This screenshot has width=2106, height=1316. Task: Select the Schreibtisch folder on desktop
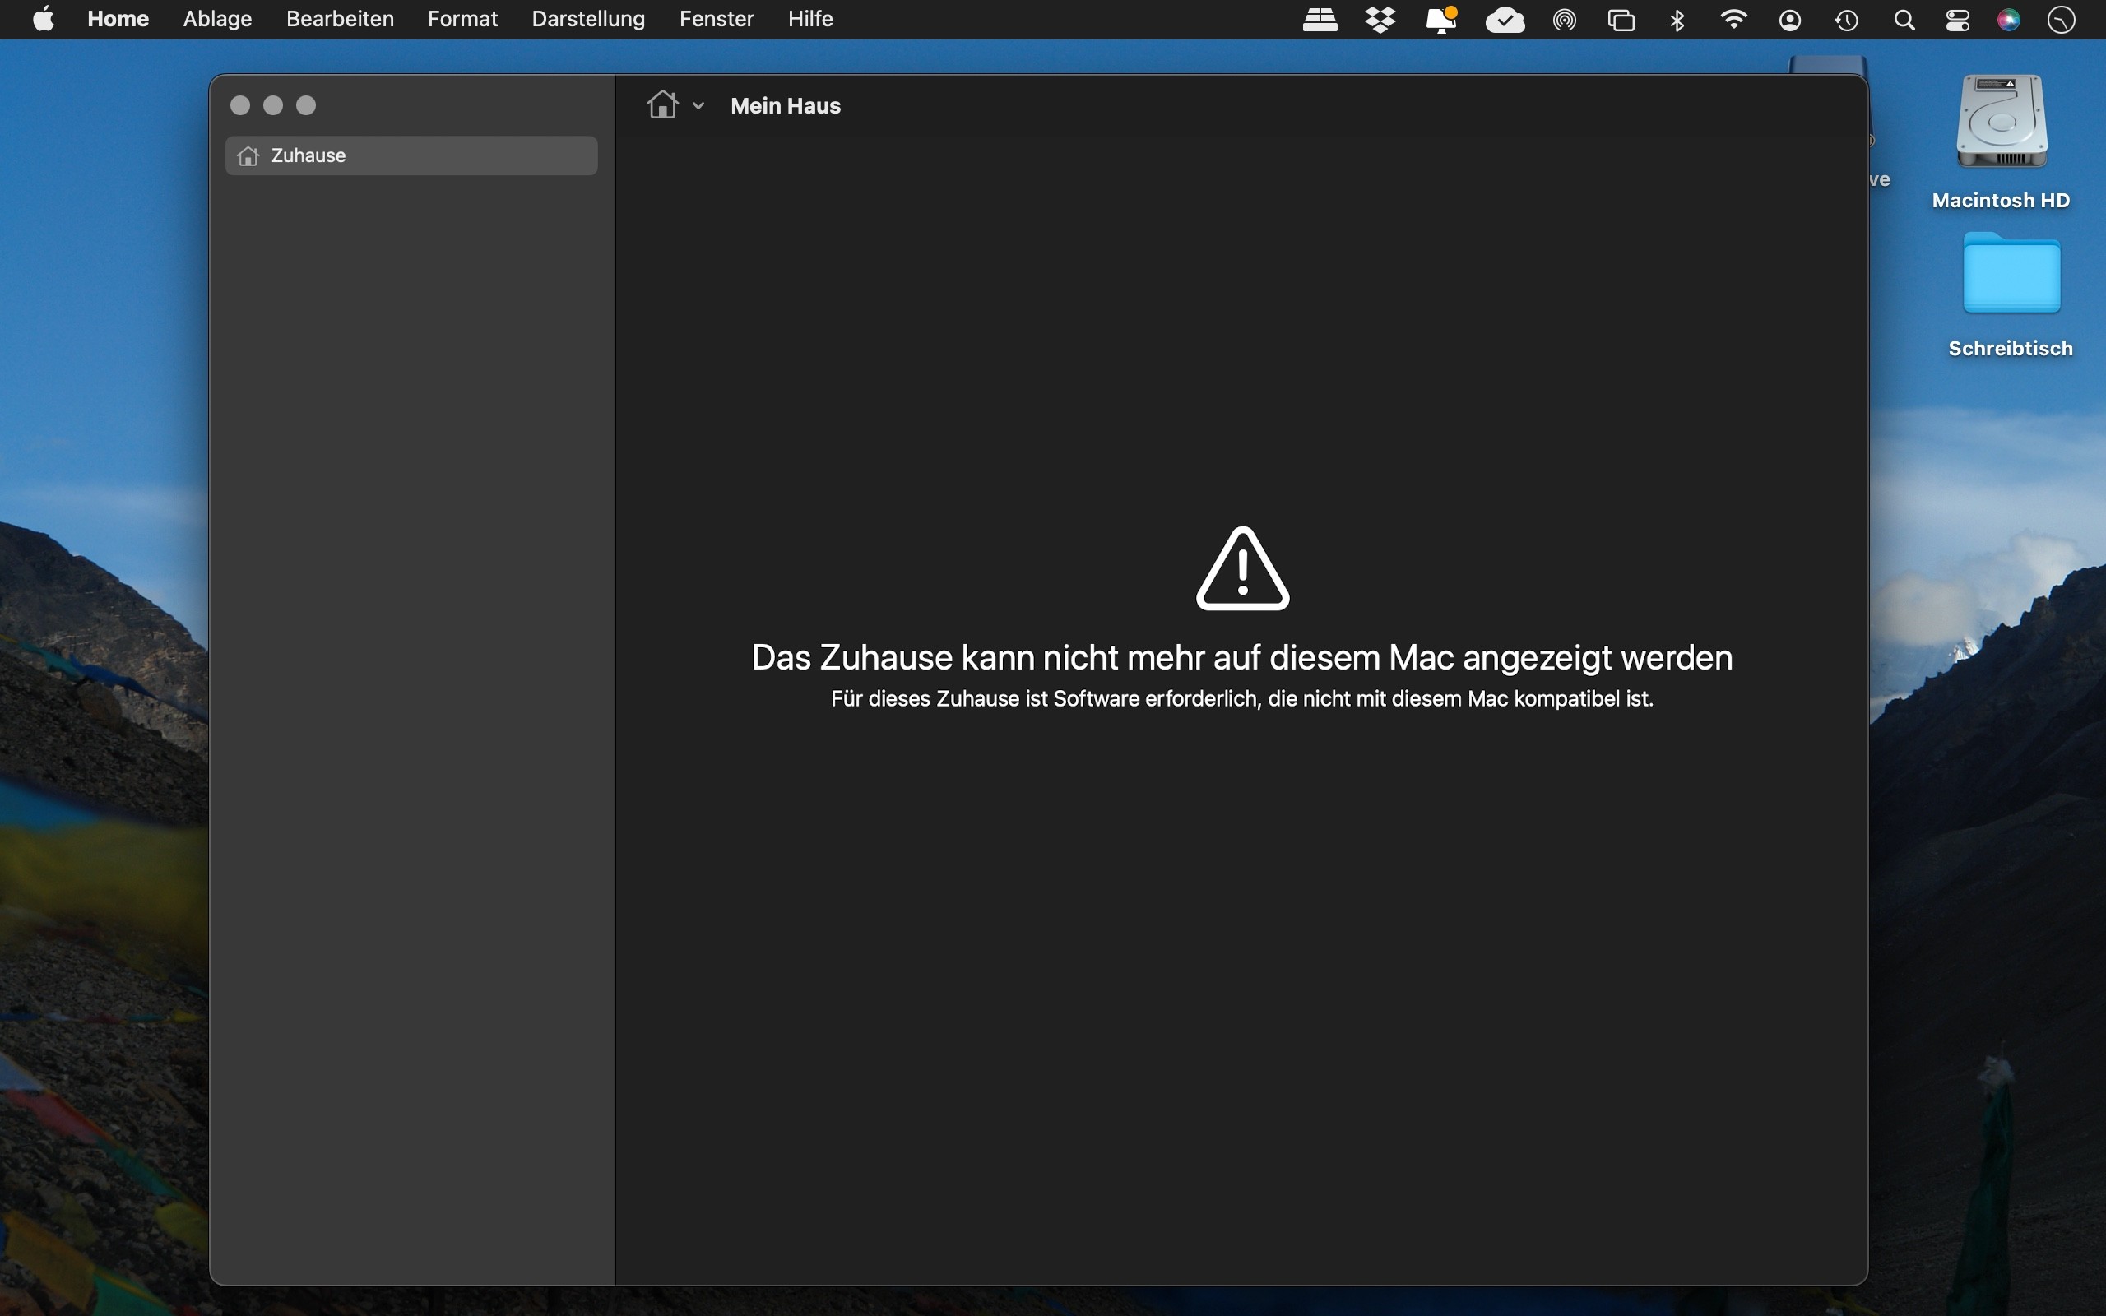(x=2011, y=274)
